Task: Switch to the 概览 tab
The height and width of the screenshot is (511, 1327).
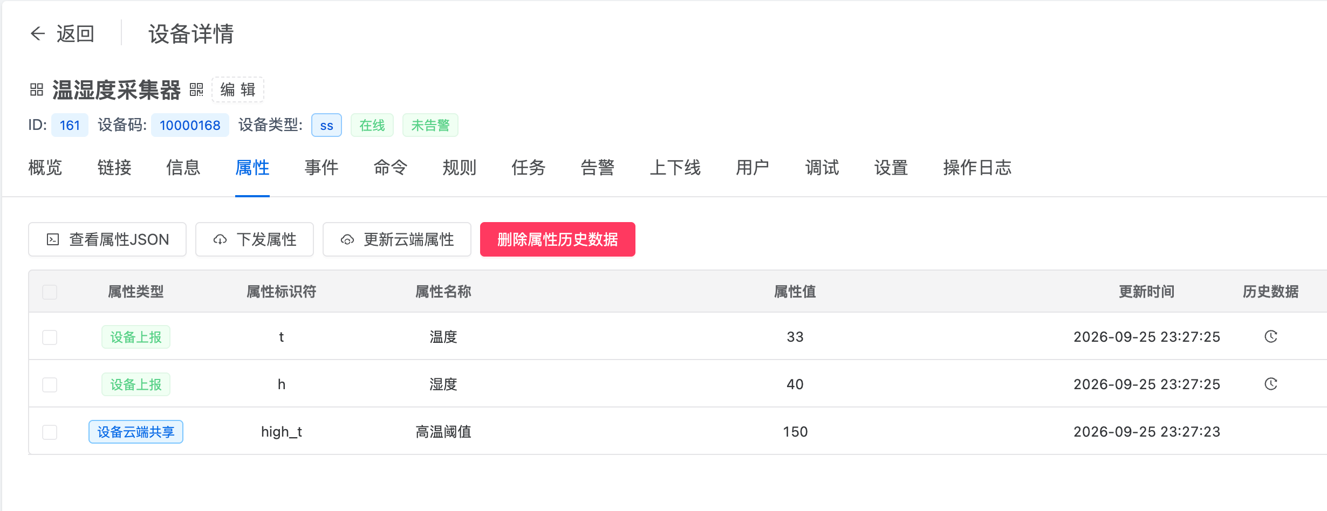Action: pyautogui.click(x=45, y=168)
